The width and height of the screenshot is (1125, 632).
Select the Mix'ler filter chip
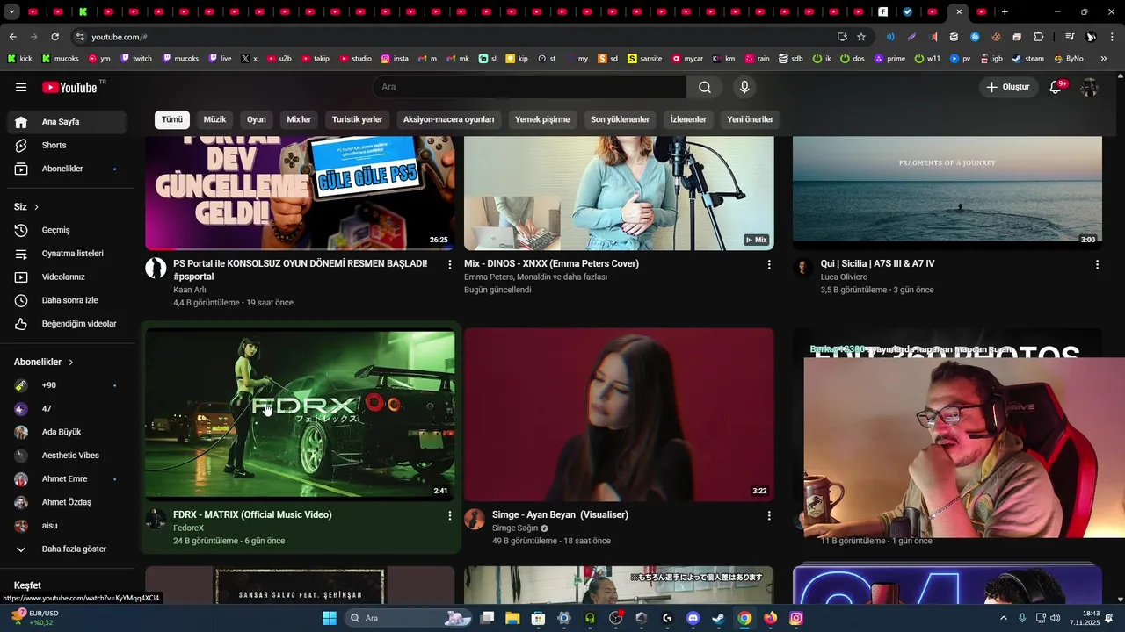(299, 119)
